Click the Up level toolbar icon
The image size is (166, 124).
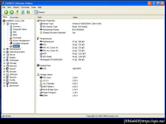point(17,12)
